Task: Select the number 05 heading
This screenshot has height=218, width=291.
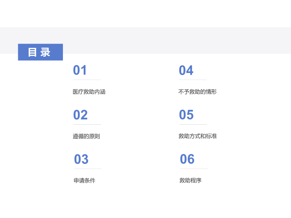Action: [186, 115]
